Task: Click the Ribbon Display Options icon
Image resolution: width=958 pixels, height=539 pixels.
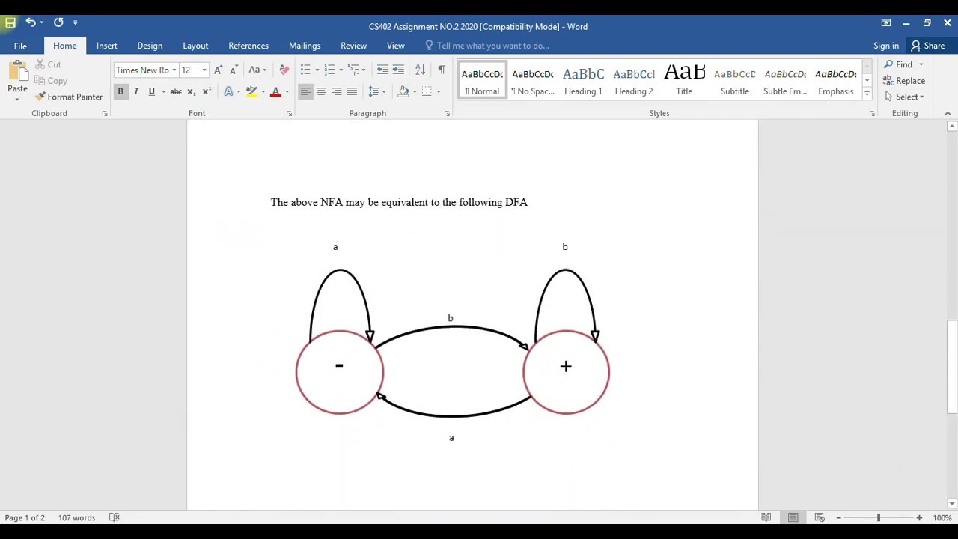Action: click(x=885, y=23)
